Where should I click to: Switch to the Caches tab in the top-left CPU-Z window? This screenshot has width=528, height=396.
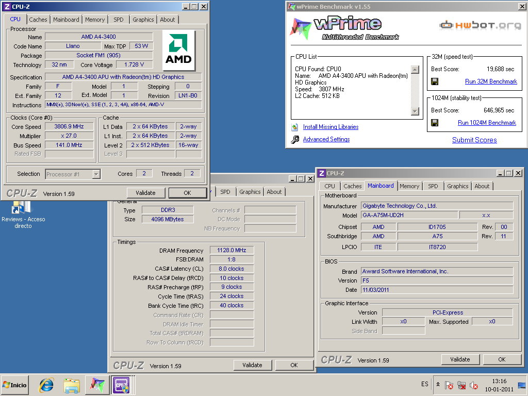(x=38, y=20)
